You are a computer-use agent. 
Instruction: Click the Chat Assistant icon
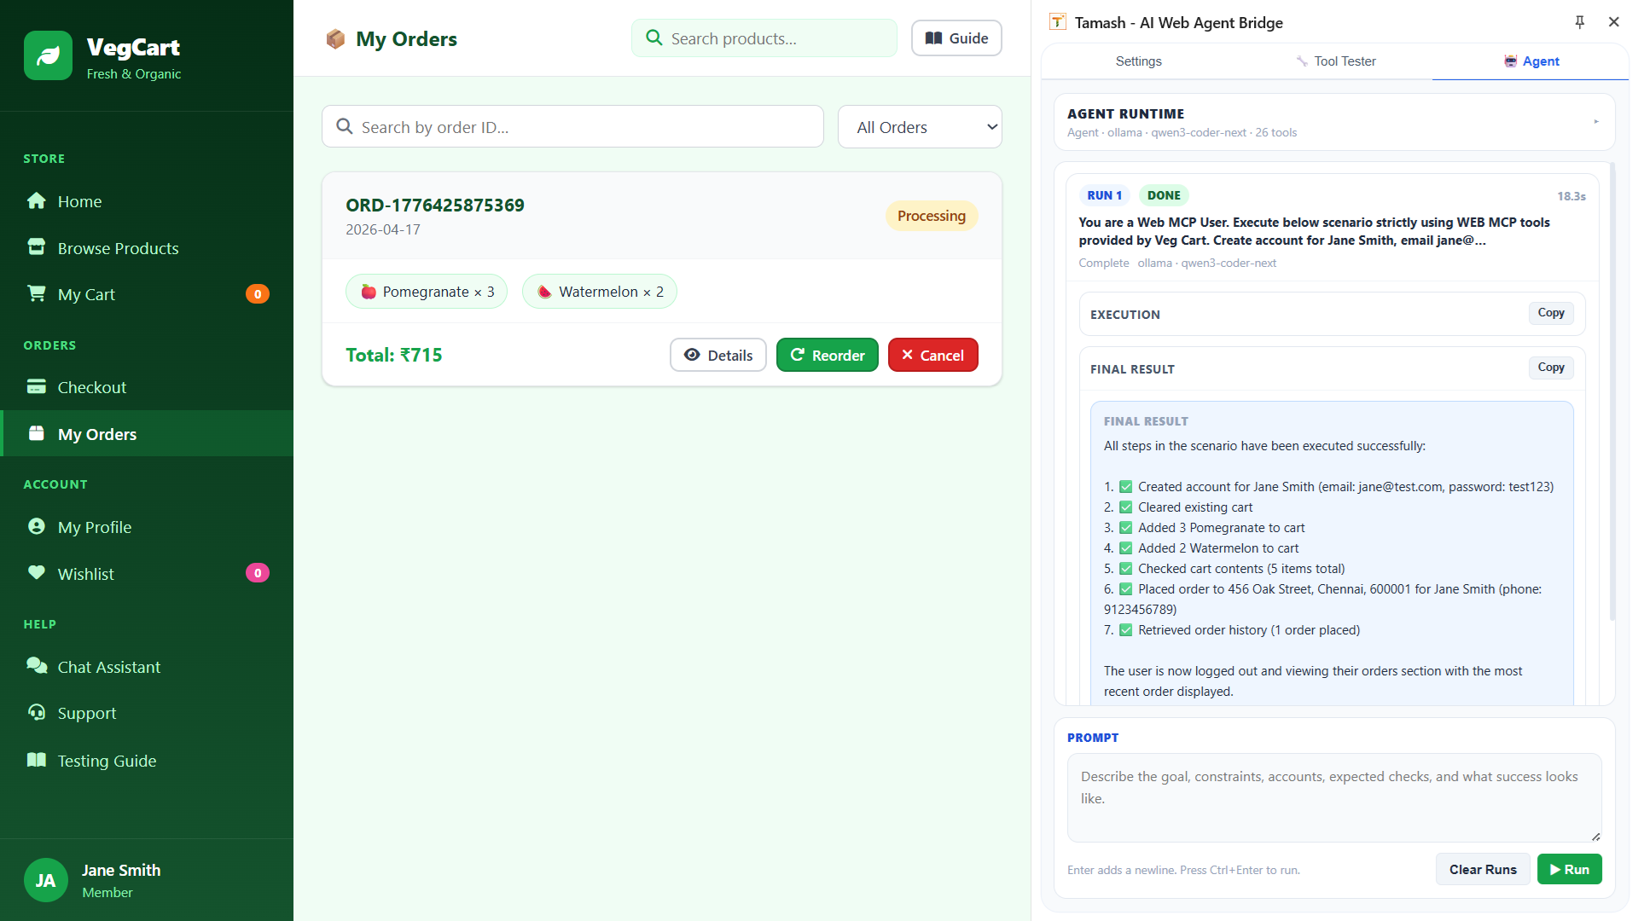[38, 666]
